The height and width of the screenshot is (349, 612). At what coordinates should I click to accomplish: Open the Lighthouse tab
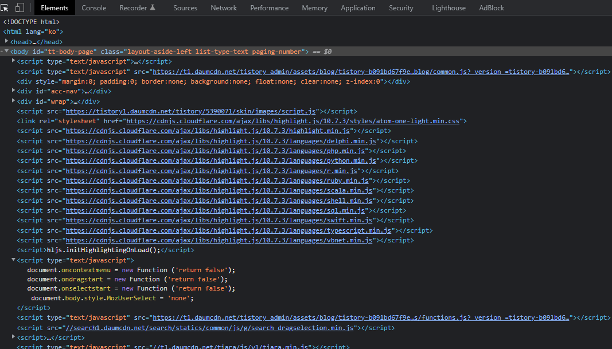(449, 8)
